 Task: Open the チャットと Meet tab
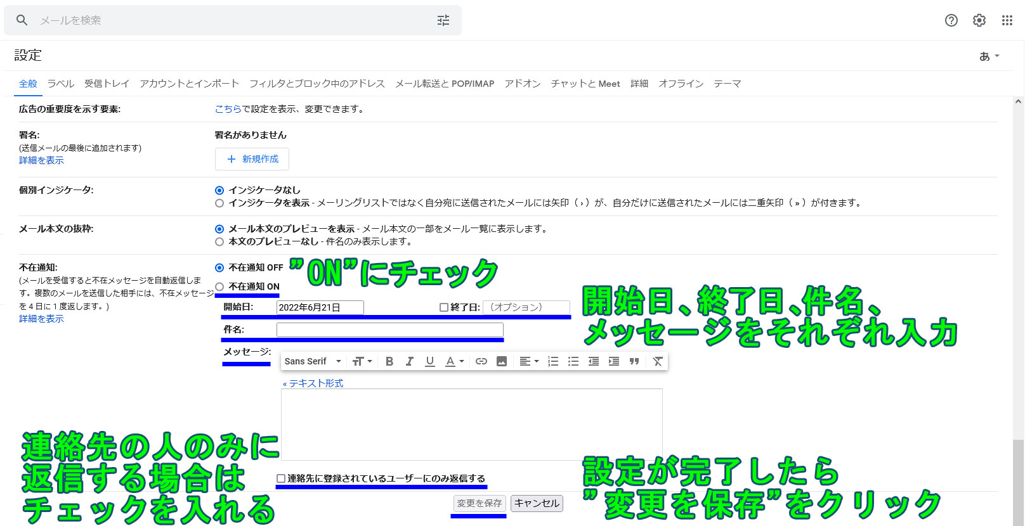(585, 84)
